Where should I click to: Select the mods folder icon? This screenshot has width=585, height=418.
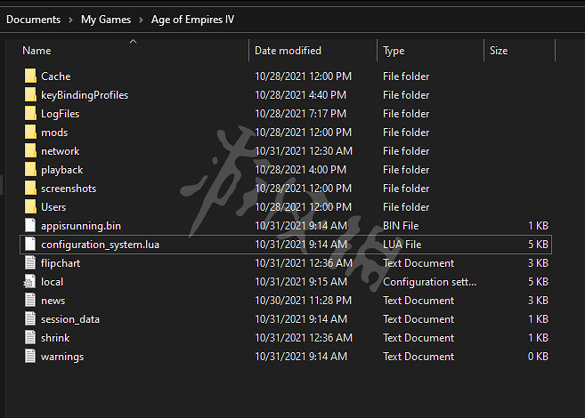30,133
